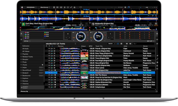Viewport: 178px width, 106px height.
Task: Sort by the Artist column header
Action: point(125,46)
